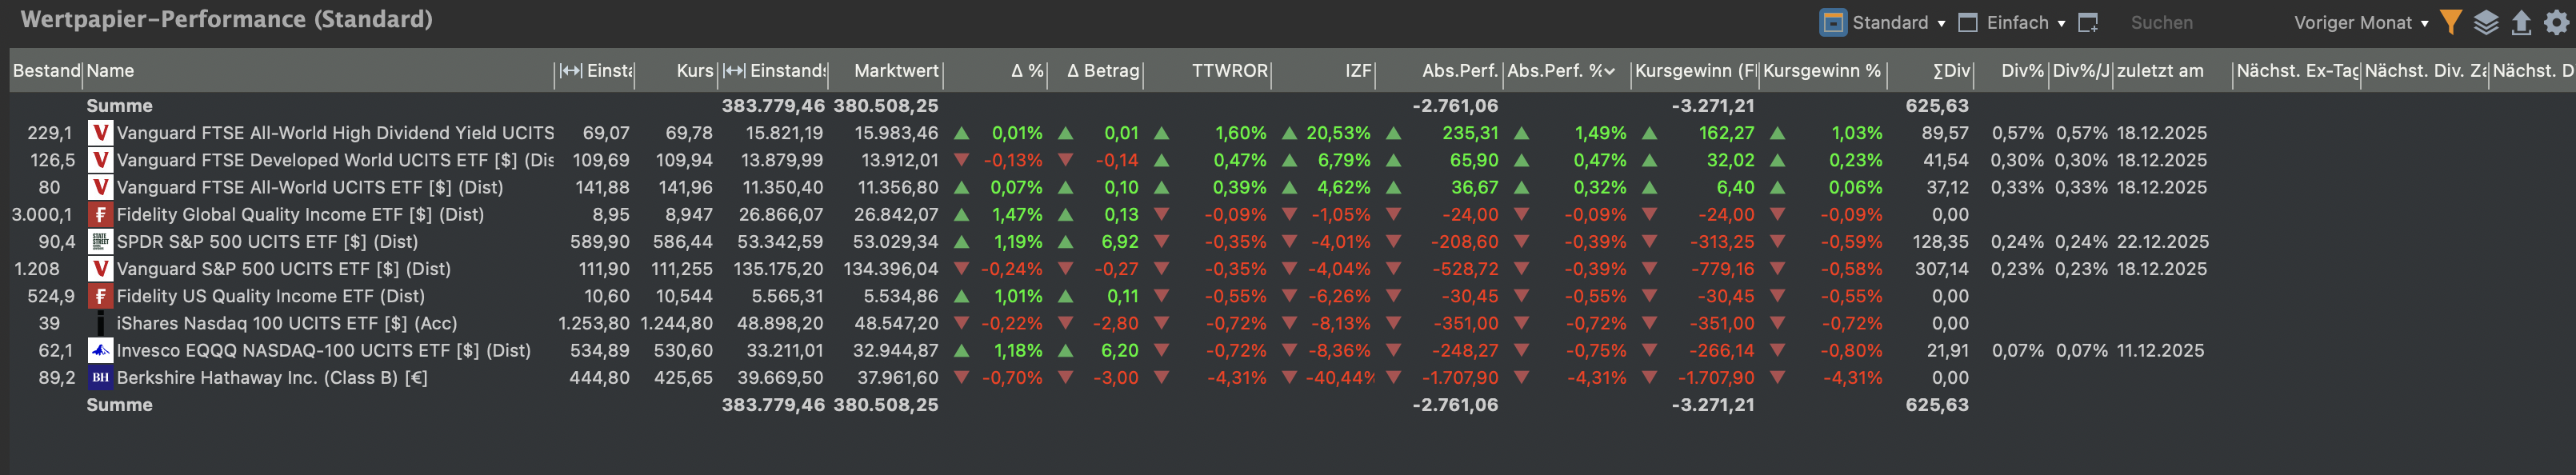
Task: Select the iShares Nasdaq 100 UCITS ETF row
Action: [286, 324]
